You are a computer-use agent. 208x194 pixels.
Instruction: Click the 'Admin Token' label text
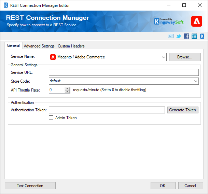point(66,118)
